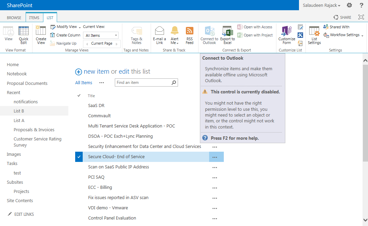
Task: Click Shared With in Settings group
Action: (x=337, y=27)
